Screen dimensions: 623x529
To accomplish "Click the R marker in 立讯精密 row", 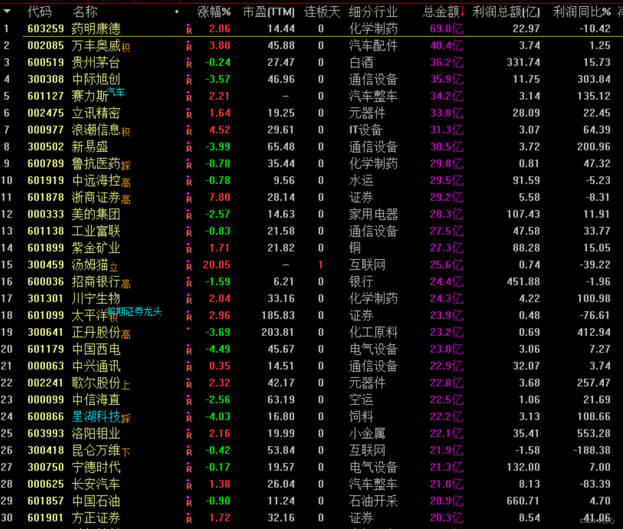I will pyautogui.click(x=189, y=114).
